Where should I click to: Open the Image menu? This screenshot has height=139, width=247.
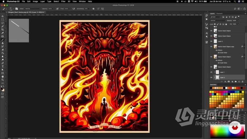pyautogui.click(x=35, y=2)
